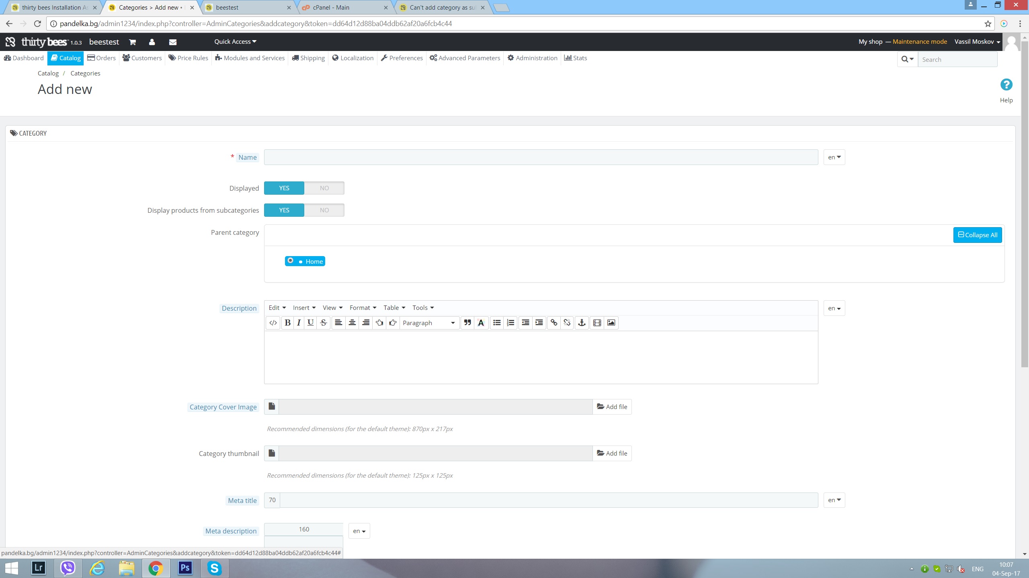Open the Orders menu
The height and width of the screenshot is (578, 1029).
102,58
